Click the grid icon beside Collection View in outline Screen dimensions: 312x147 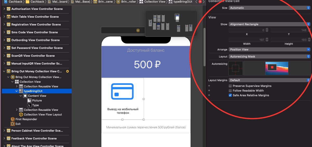coord(17,82)
